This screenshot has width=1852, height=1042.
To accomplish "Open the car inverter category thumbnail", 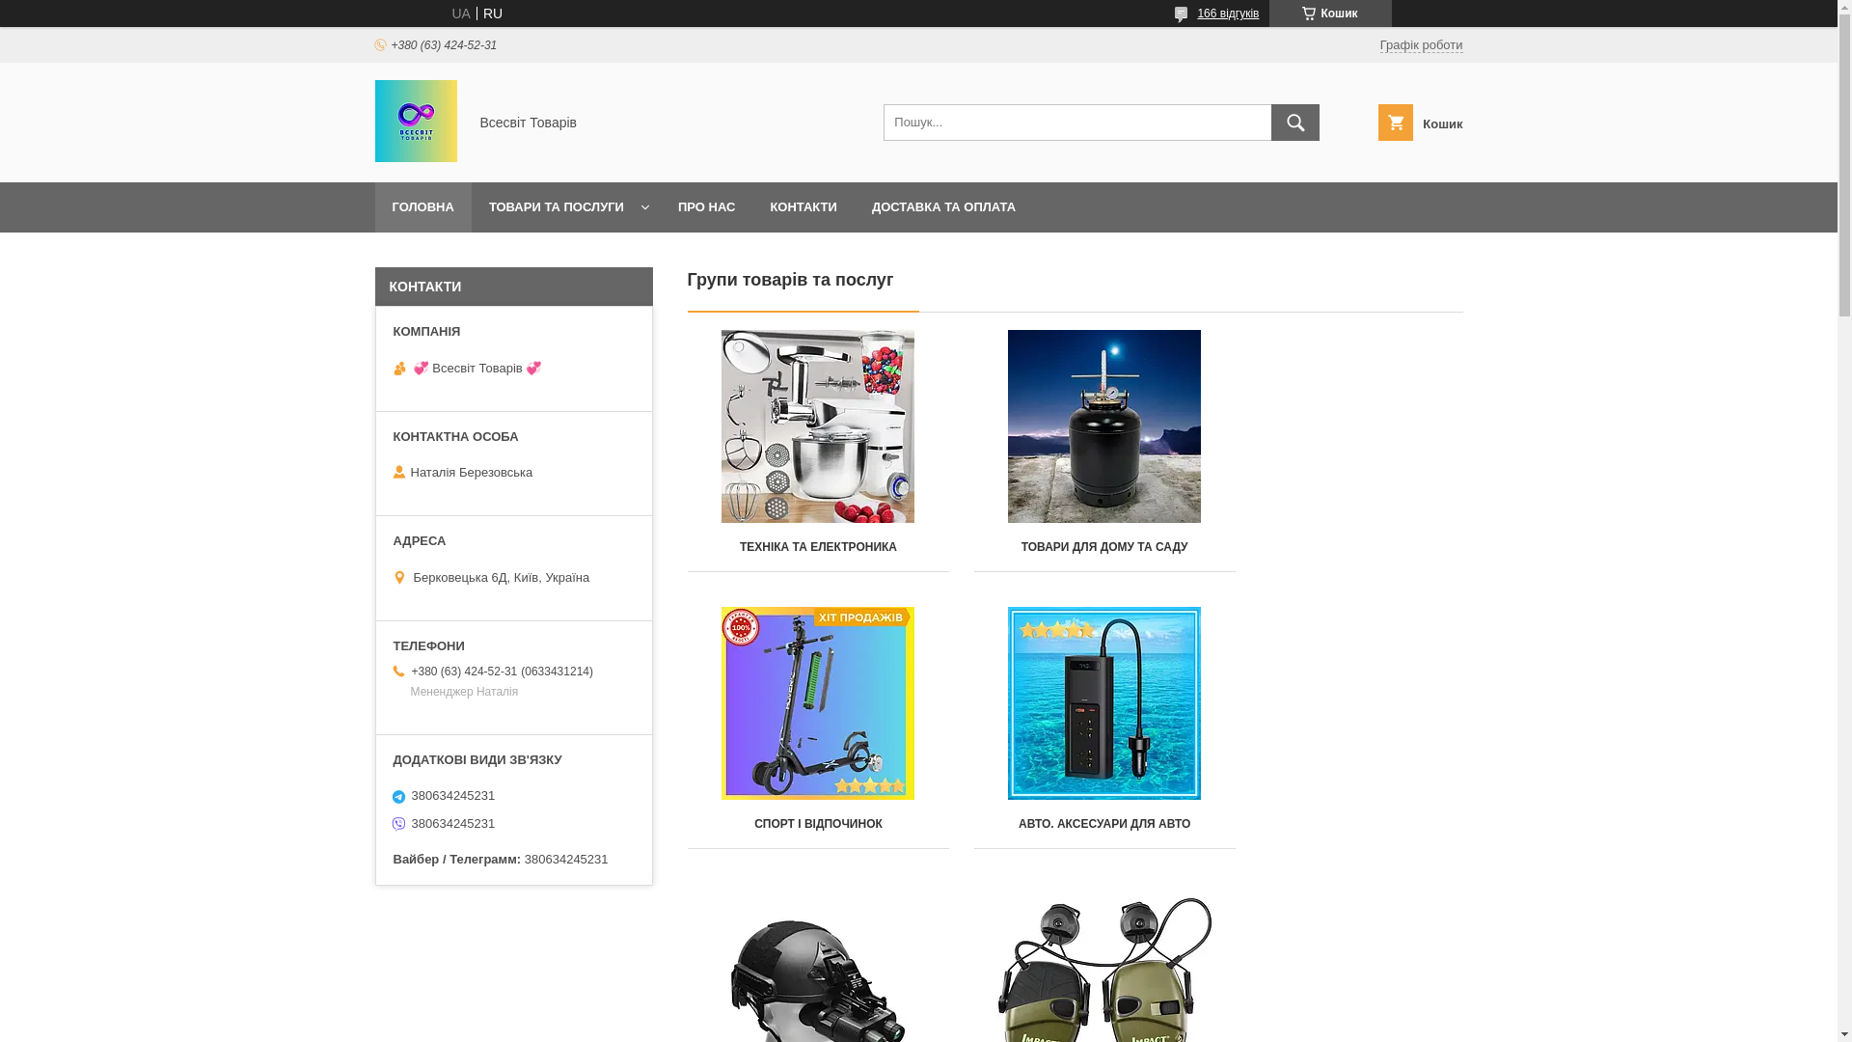I will pyautogui.click(x=1104, y=703).
